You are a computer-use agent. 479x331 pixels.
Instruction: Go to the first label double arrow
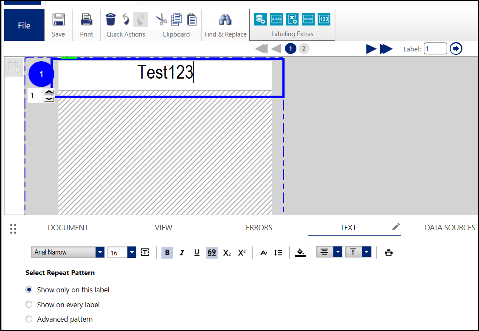pyautogui.click(x=262, y=48)
